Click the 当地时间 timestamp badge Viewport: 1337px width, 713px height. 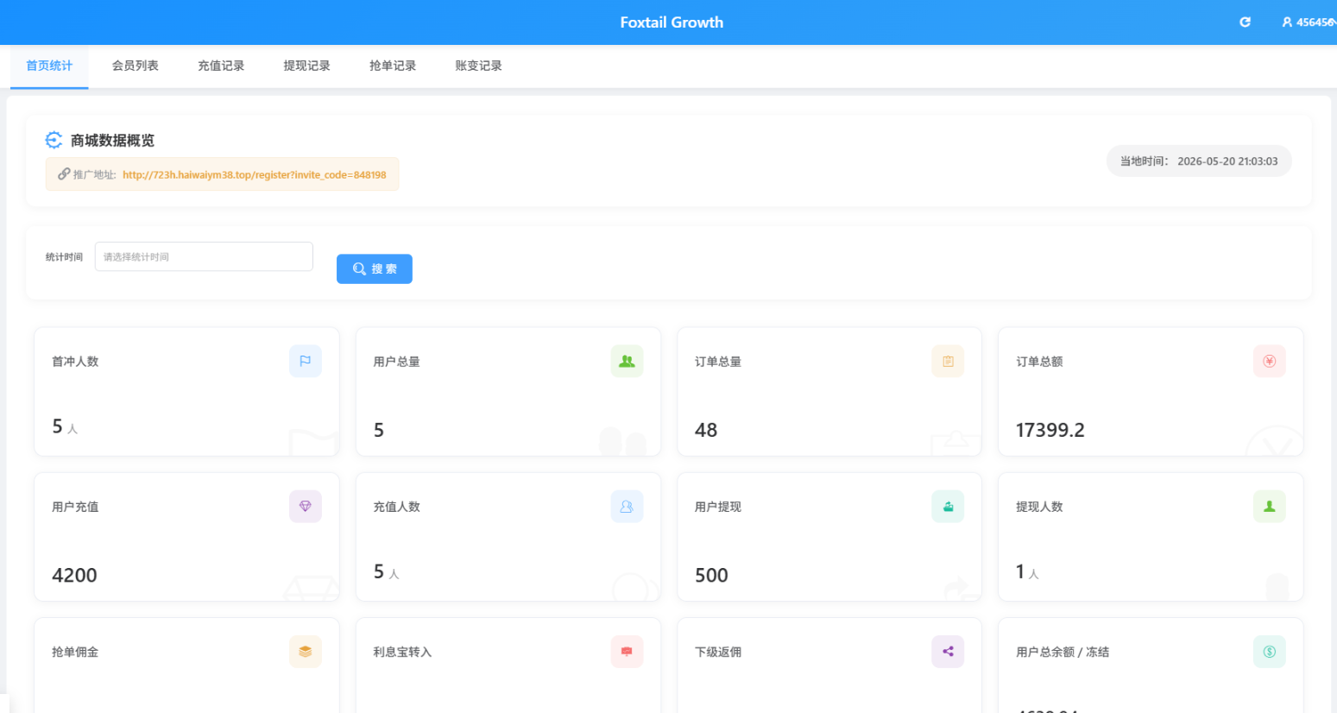1199,161
